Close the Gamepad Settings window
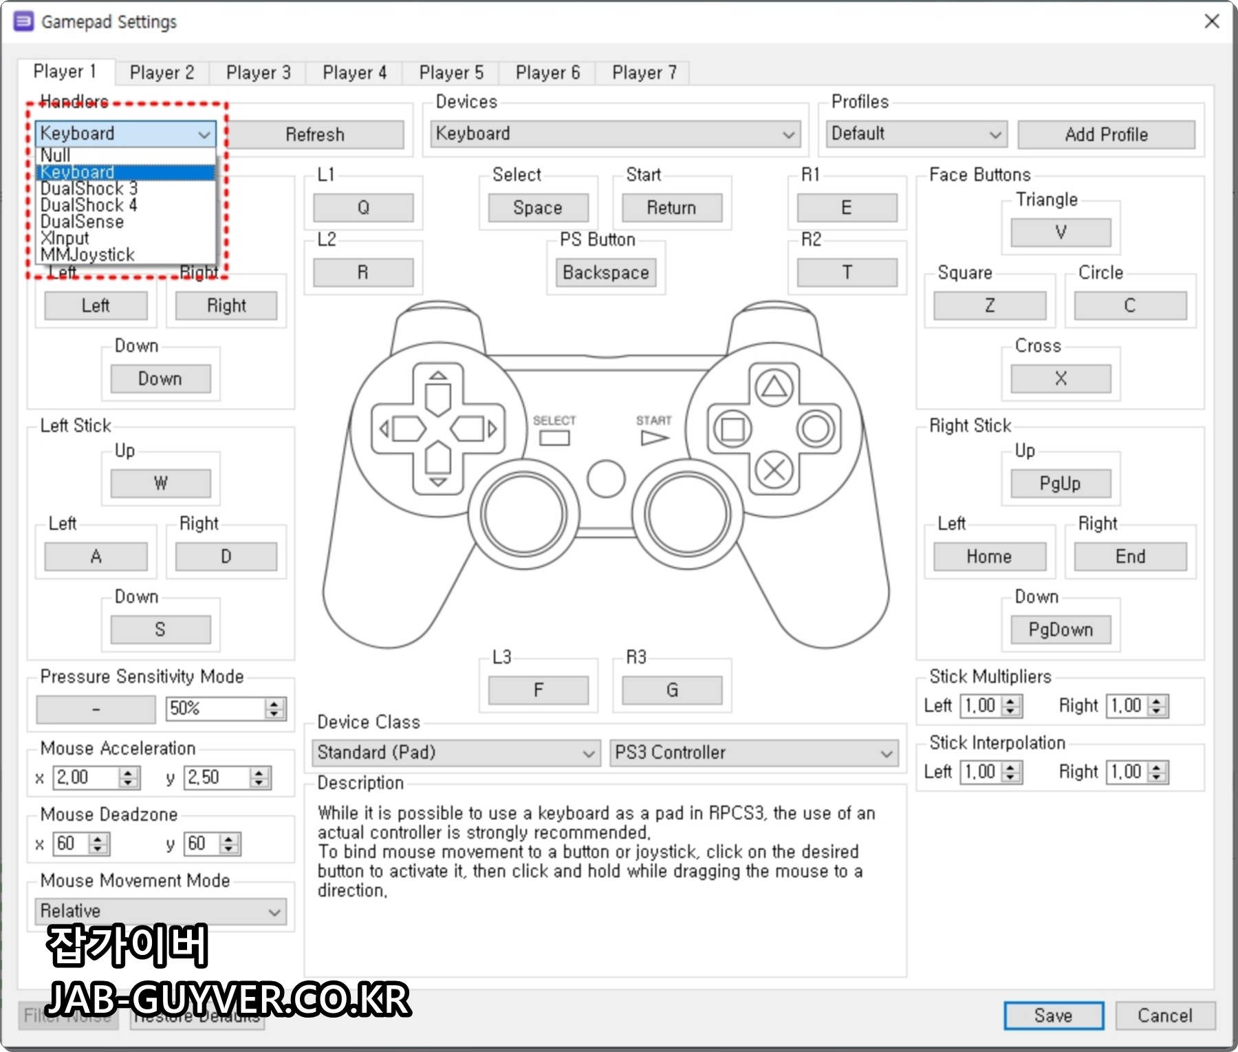 [1212, 21]
